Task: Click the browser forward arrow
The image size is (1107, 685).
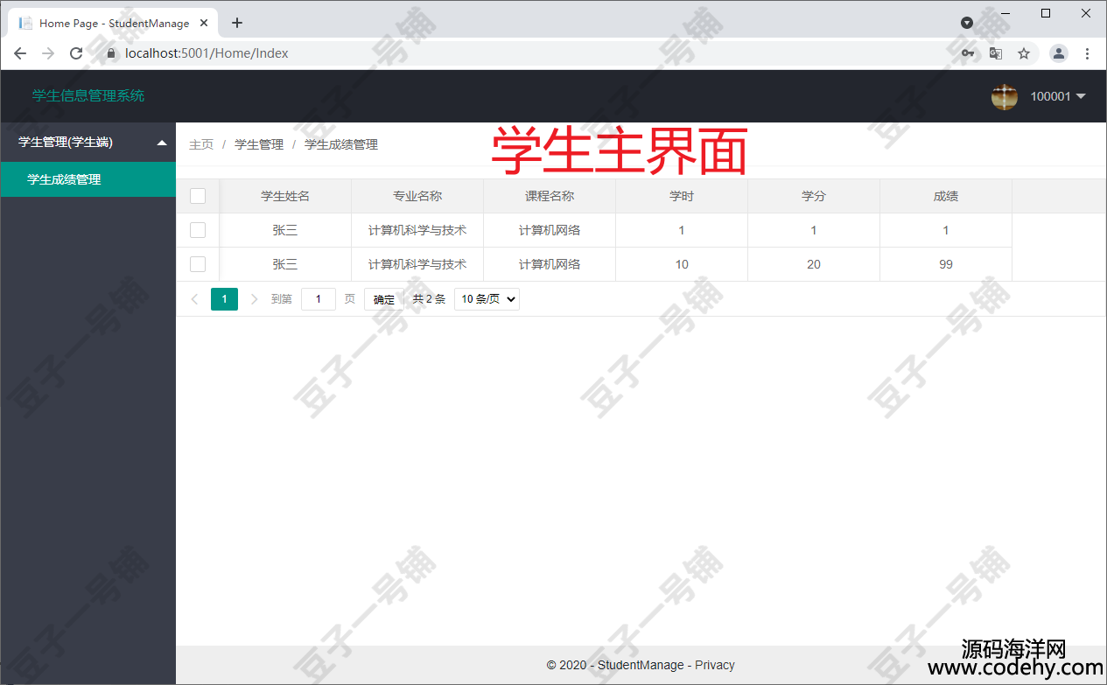Action: coord(48,53)
